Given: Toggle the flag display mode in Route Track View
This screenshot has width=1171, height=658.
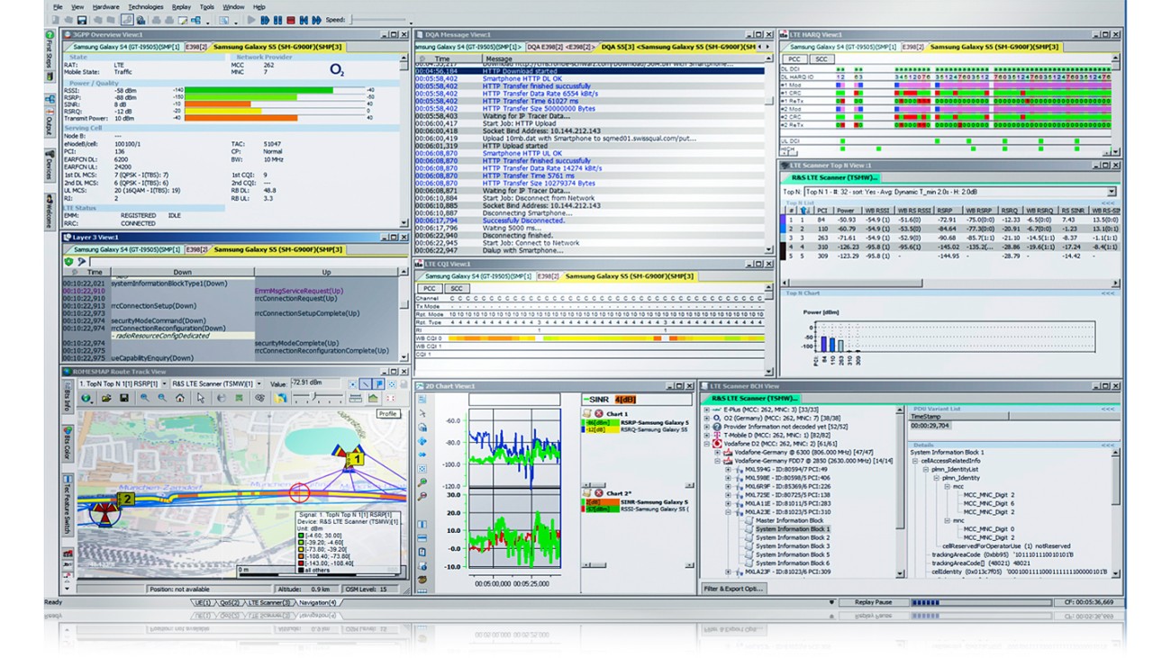Looking at the screenshot, I should pos(378,383).
